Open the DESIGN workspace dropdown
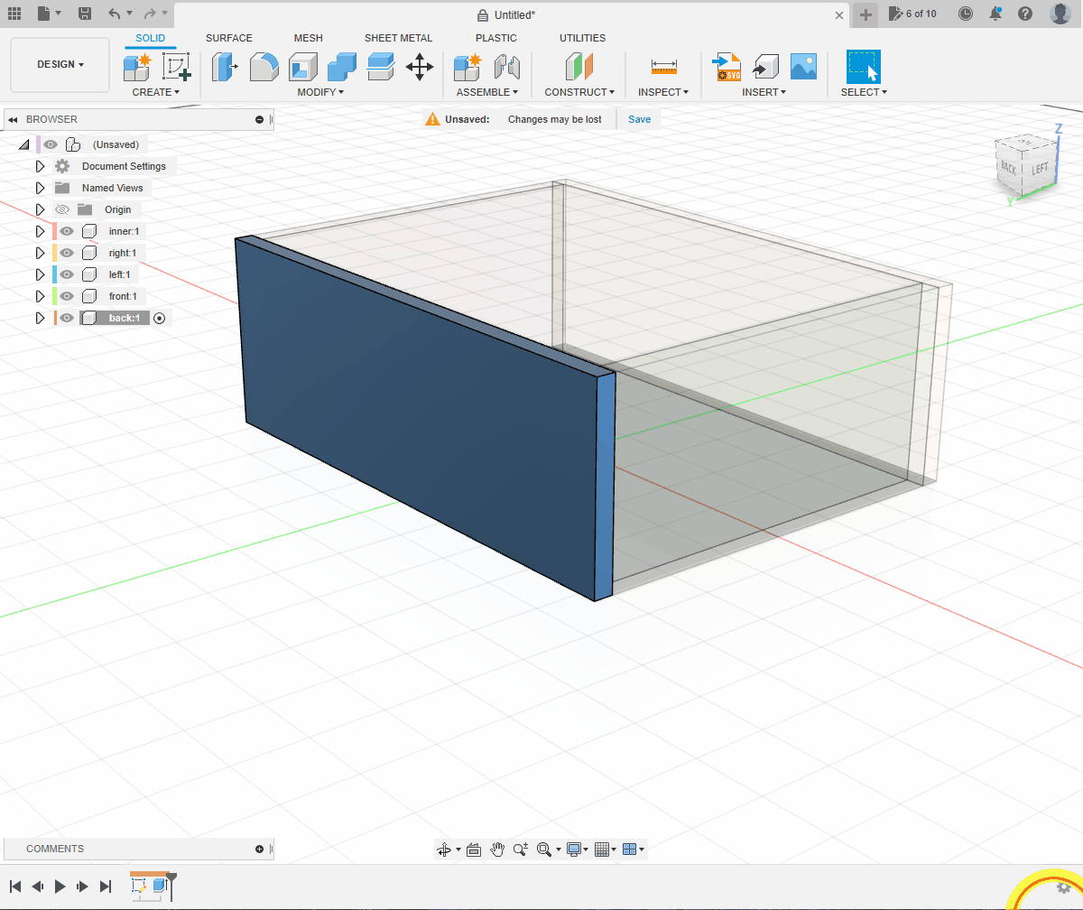Viewport: 1083px width, 910px height. click(x=60, y=65)
